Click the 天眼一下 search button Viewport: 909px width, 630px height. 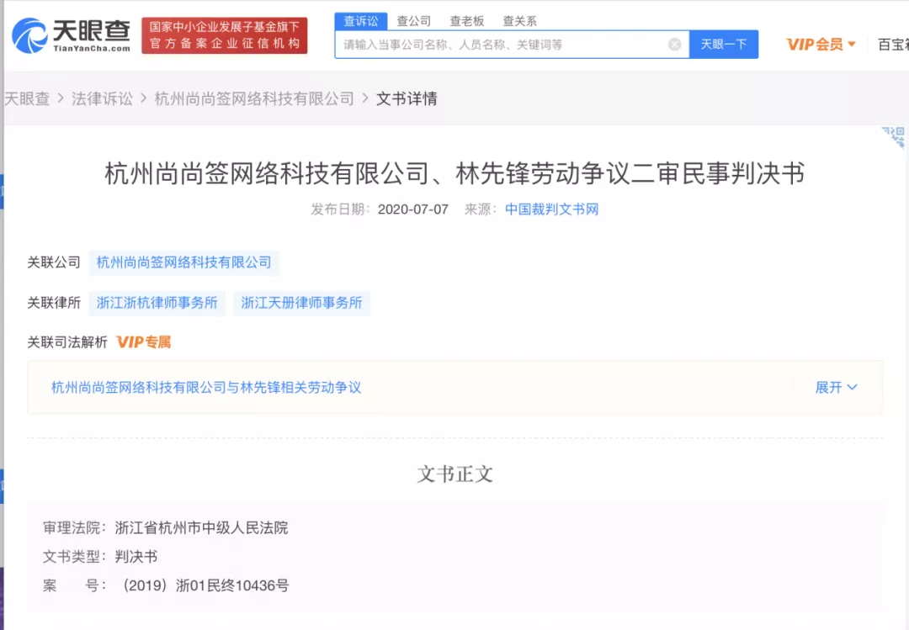click(724, 45)
